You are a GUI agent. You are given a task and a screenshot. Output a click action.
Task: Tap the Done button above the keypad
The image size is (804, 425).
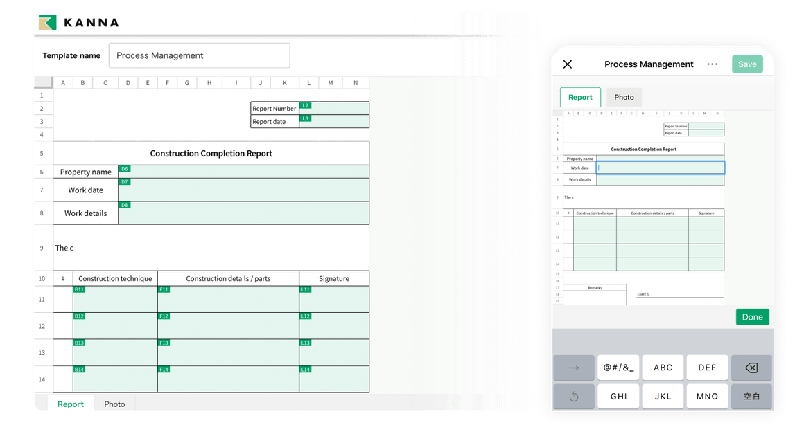pos(753,316)
